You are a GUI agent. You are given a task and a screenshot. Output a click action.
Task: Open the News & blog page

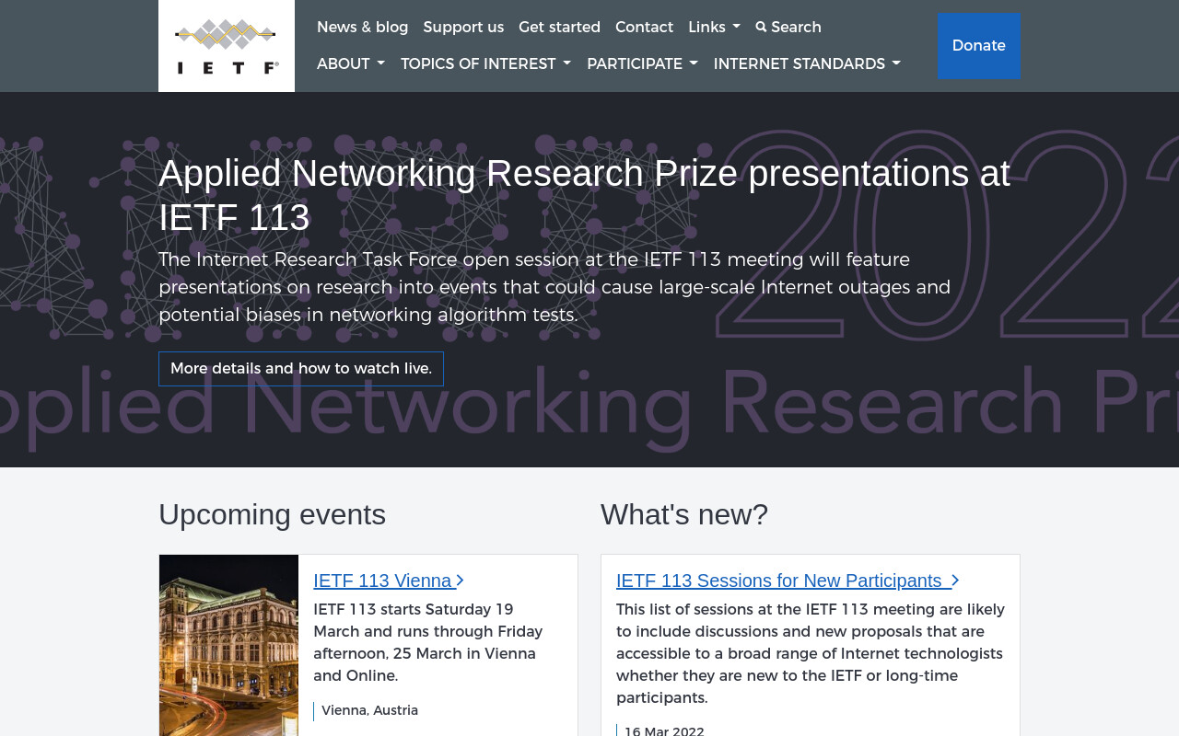(363, 28)
